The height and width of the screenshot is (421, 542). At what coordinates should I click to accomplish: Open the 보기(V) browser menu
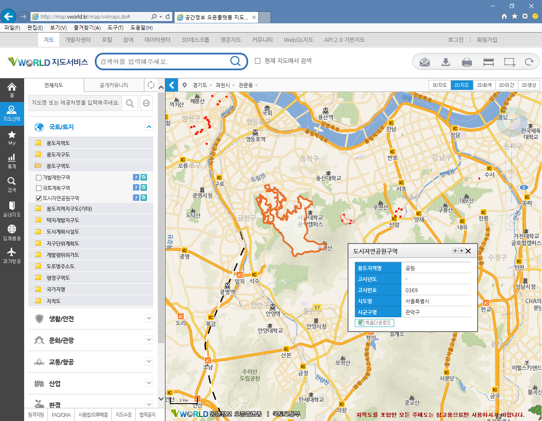58,28
